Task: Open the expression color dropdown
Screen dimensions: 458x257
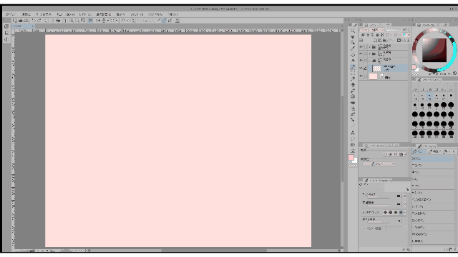Action: tap(379, 164)
